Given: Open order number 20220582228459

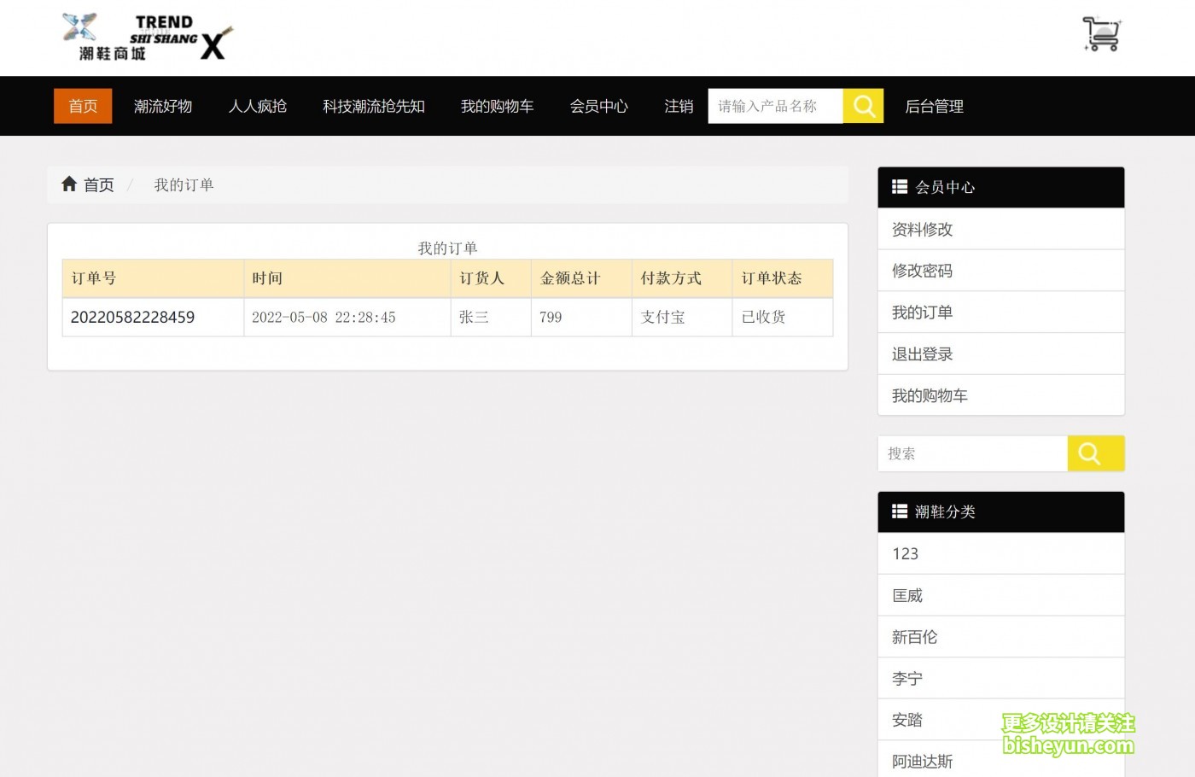Looking at the screenshot, I should pyautogui.click(x=132, y=317).
